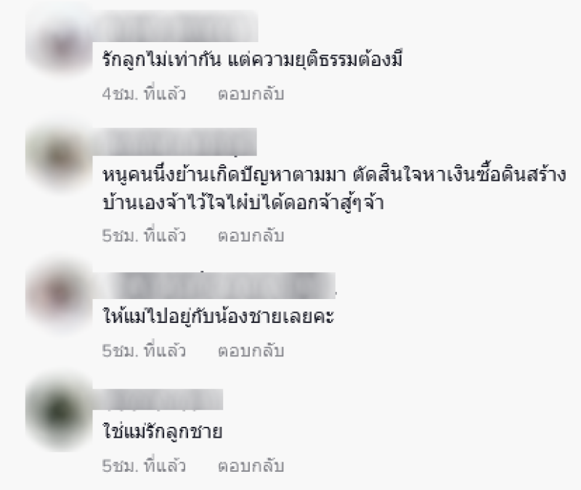
Task: Open timestamp under ให้แม่ไปอยู่กับน้องชายเลยคะ comment
Action: point(144,351)
